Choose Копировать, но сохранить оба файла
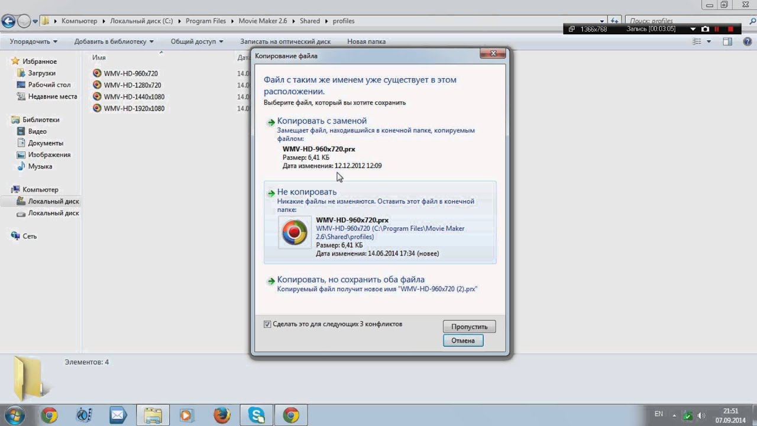Screen dimensions: 757x426 click(x=380, y=284)
